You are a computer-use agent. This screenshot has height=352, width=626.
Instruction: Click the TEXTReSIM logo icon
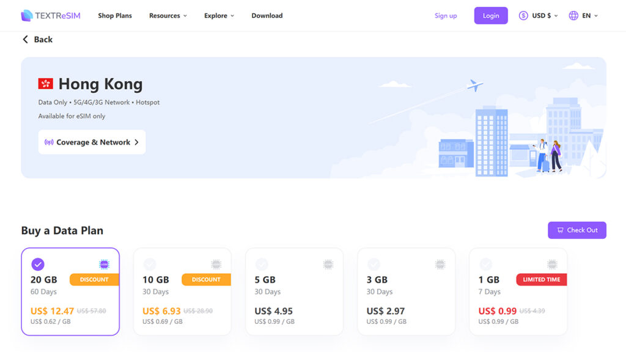[27, 16]
